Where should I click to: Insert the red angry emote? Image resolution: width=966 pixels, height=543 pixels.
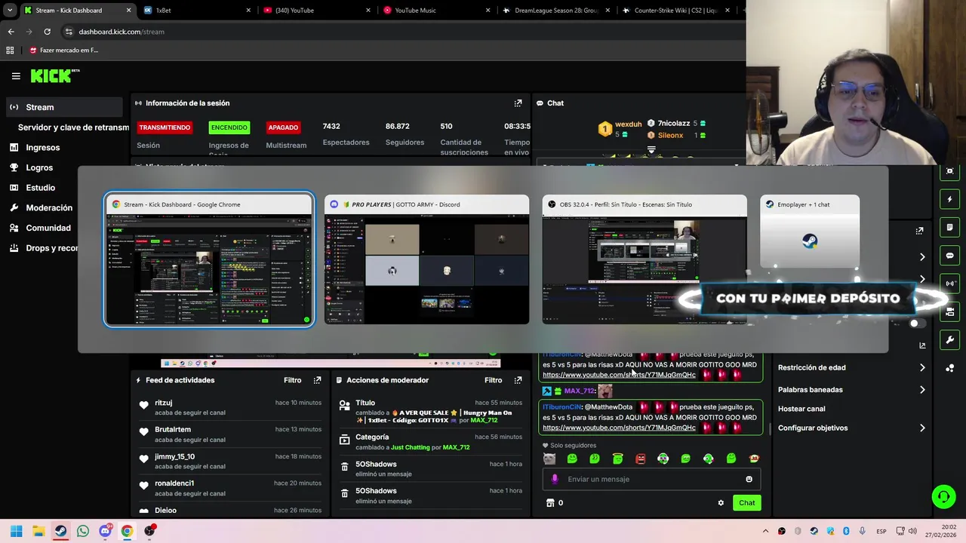(640, 459)
